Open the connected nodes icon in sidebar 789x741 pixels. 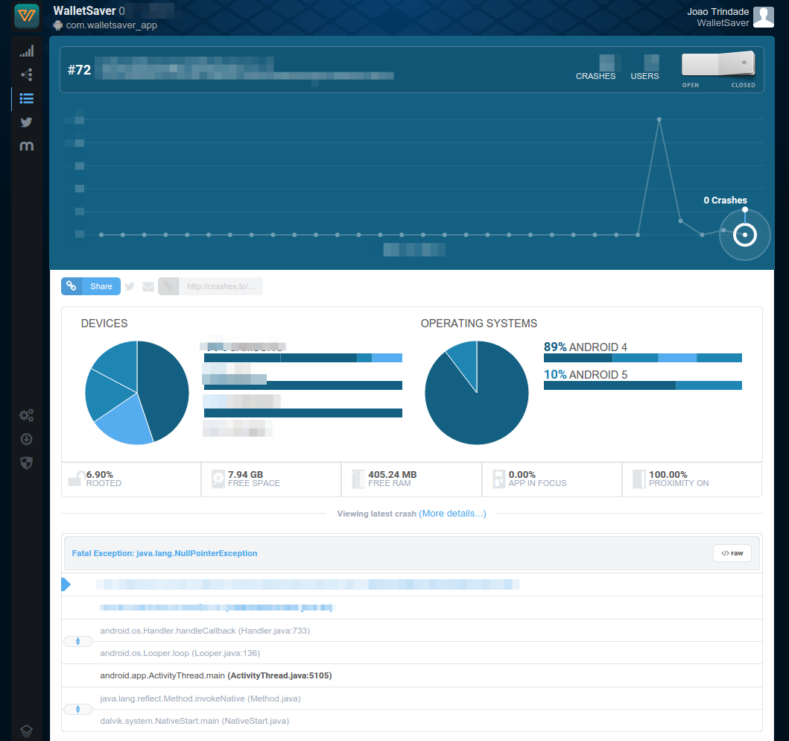click(x=27, y=75)
